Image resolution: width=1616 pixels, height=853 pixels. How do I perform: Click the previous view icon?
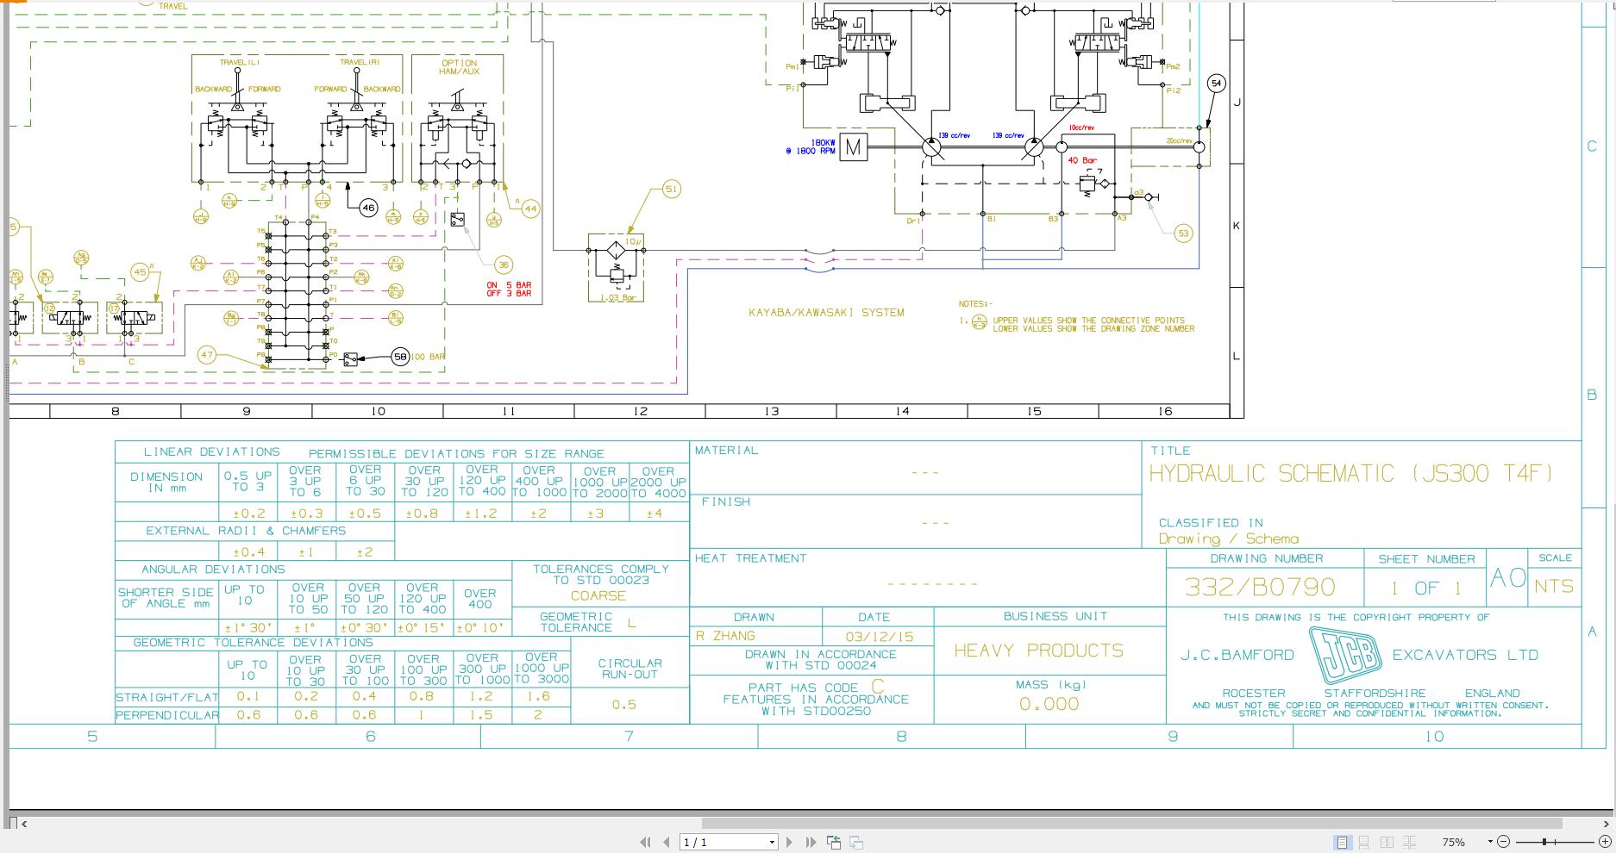coord(835,842)
